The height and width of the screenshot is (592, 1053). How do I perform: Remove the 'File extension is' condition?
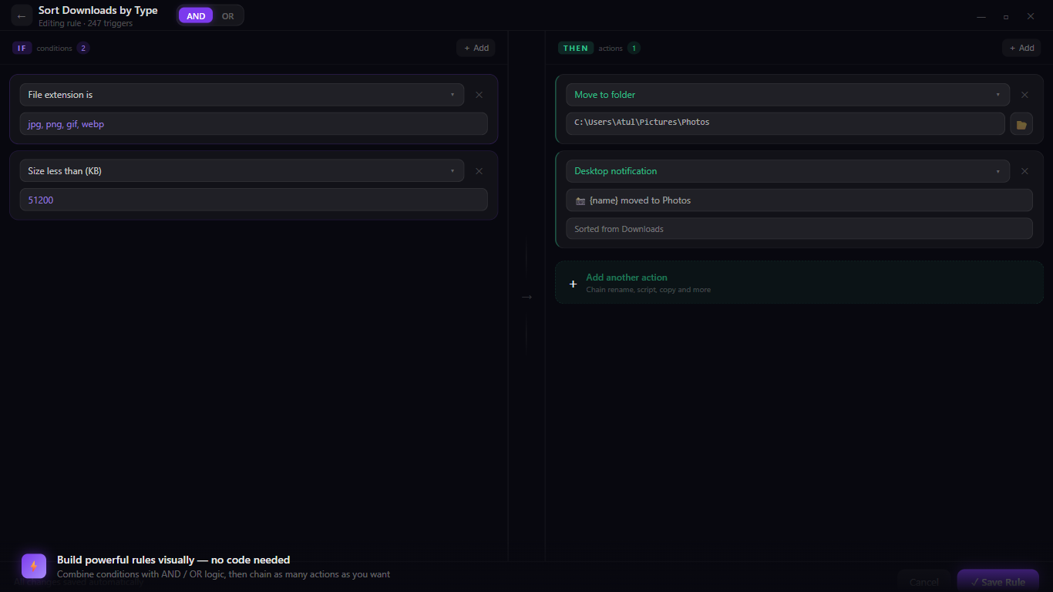[479, 95]
